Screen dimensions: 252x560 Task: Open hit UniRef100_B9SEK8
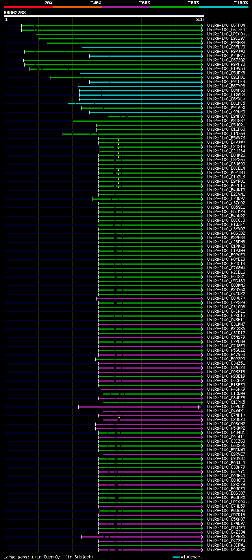[x=226, y=43]
